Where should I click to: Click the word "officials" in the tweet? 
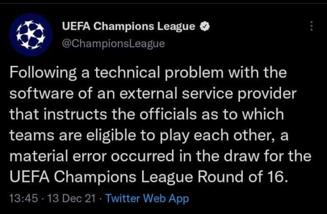[x=168, y=115]
